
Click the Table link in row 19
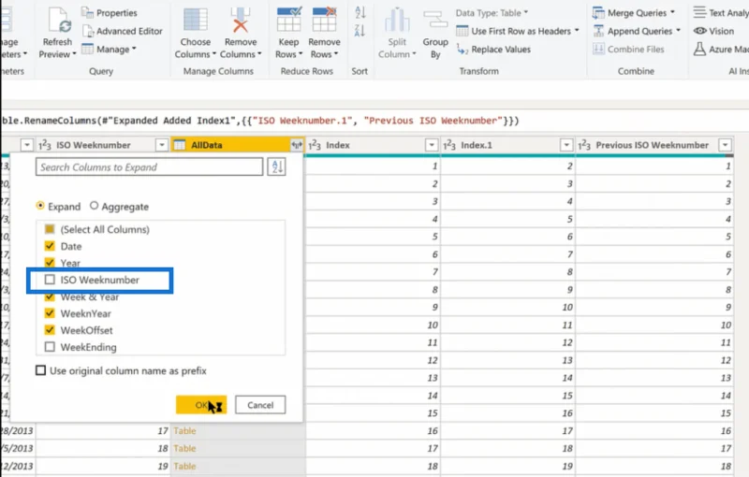(x=184, y=466)
